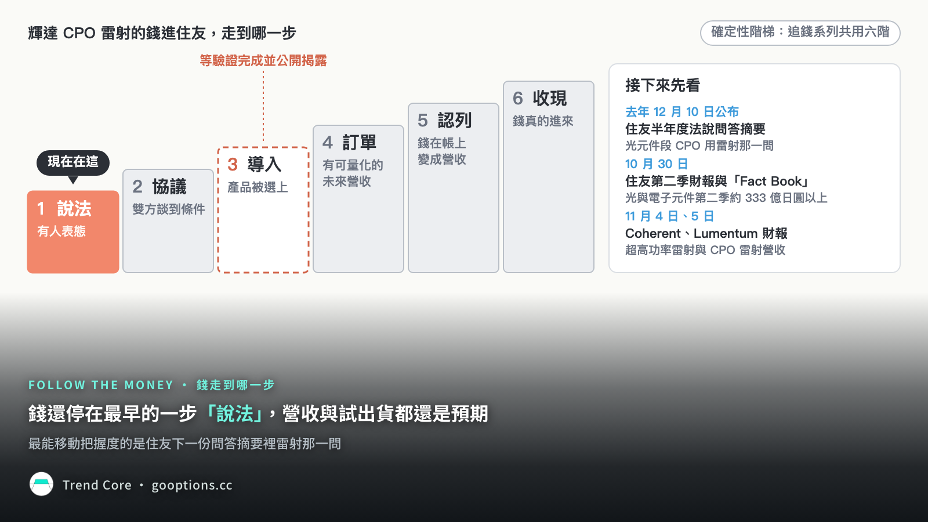Screen dimensions: 928x522
Task: Click the '有人表態' caption in step 1
Action: (61, 231)
